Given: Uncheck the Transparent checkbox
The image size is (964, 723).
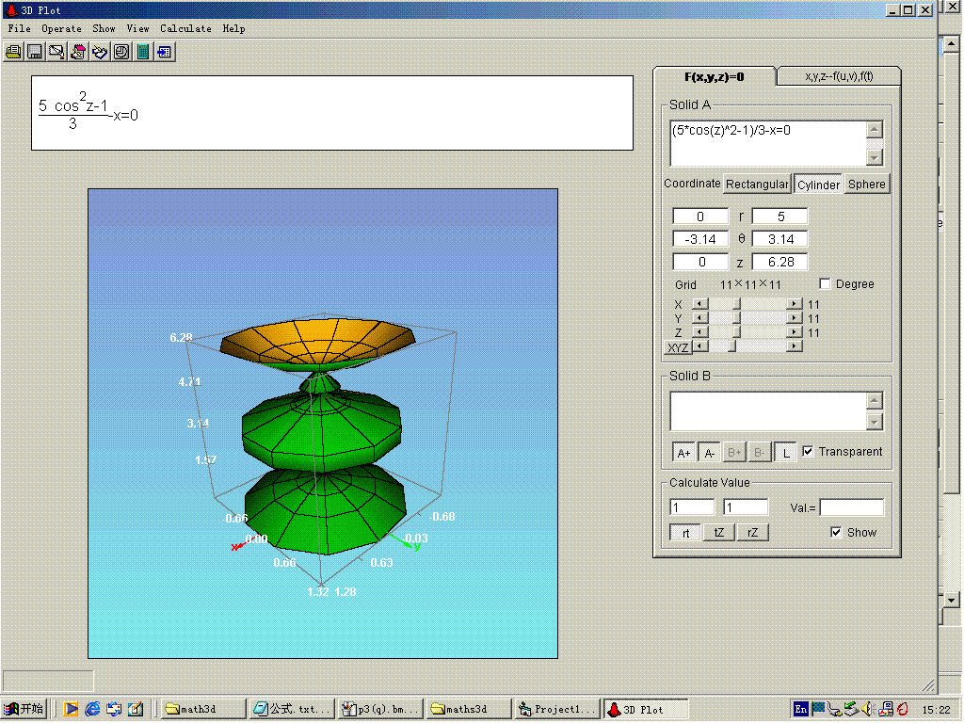Looking at the screenshot, I should [x=808, y=452].
